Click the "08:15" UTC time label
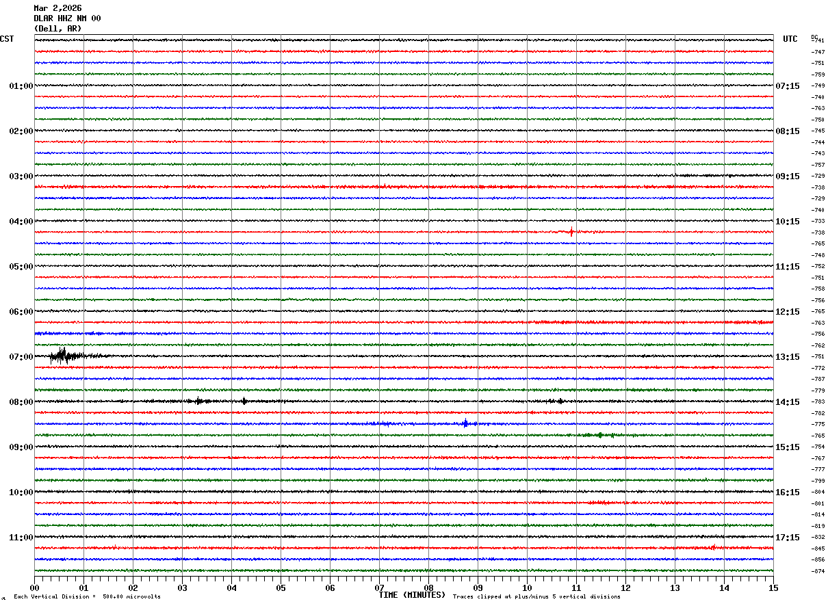 coord(788,131)
